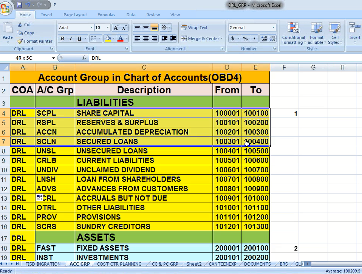Toggle Italic formatting

(x=71, y=39)
